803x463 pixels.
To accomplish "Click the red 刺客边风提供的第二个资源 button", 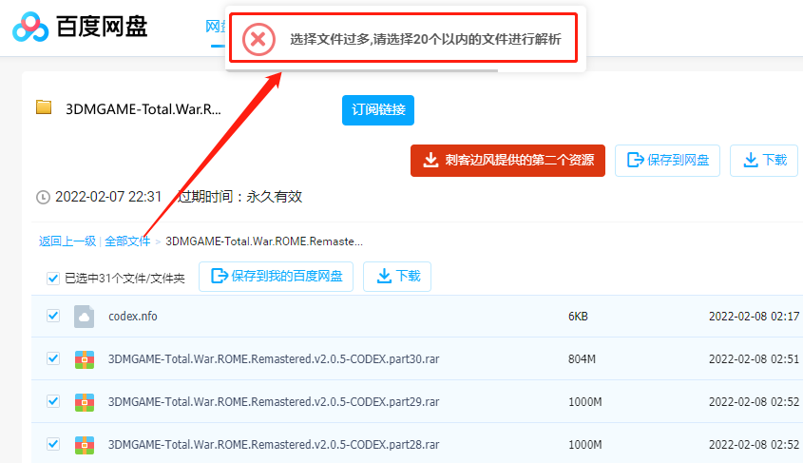I will point(507,161).
